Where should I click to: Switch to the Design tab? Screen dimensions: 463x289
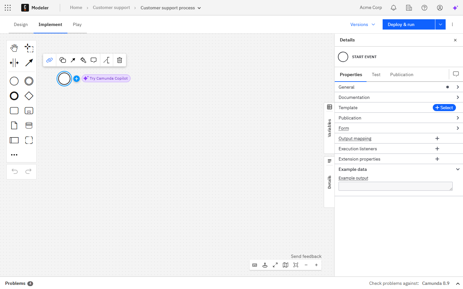click(x=21, y=24)
